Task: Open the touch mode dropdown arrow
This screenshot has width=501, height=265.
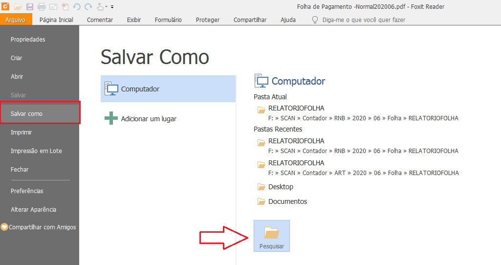Action: 107,7
